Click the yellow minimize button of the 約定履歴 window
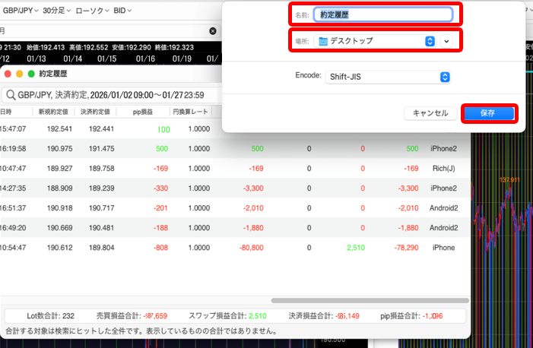533x348 pixels. coord(19,74)
